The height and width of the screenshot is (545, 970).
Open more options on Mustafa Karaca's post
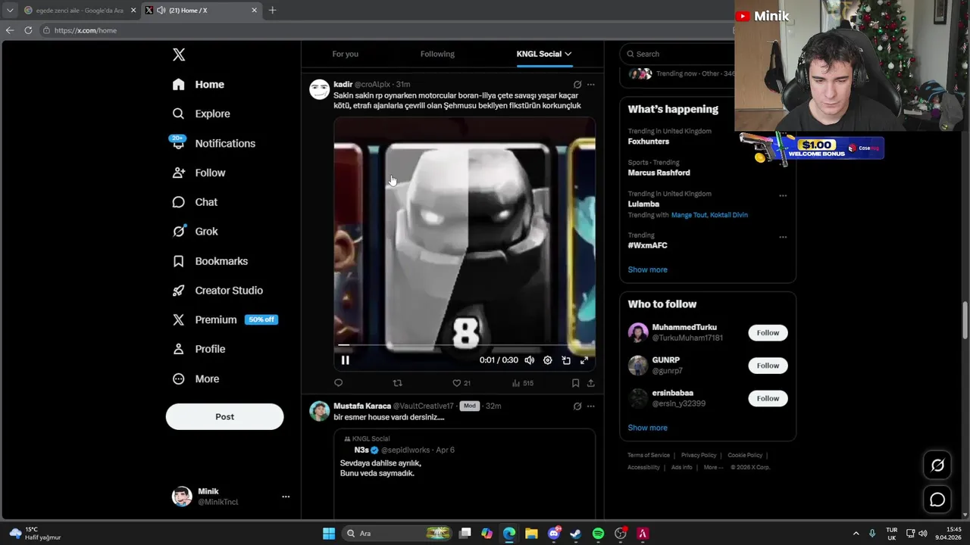pos(591,406)
